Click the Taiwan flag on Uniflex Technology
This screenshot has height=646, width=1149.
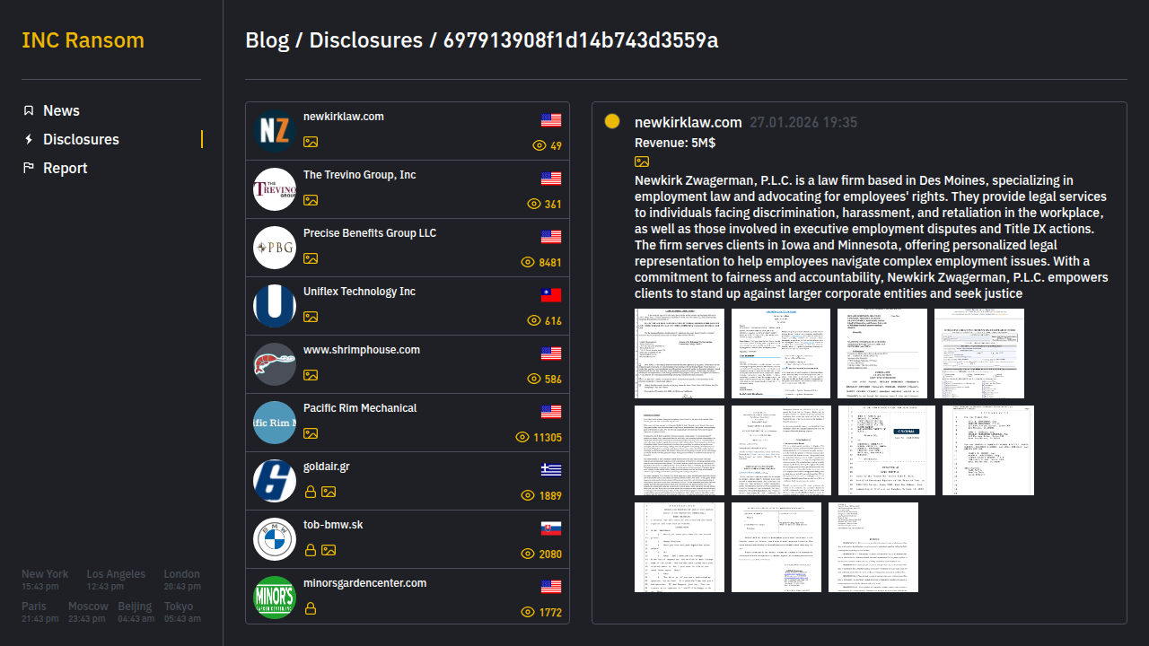(551, 295)
